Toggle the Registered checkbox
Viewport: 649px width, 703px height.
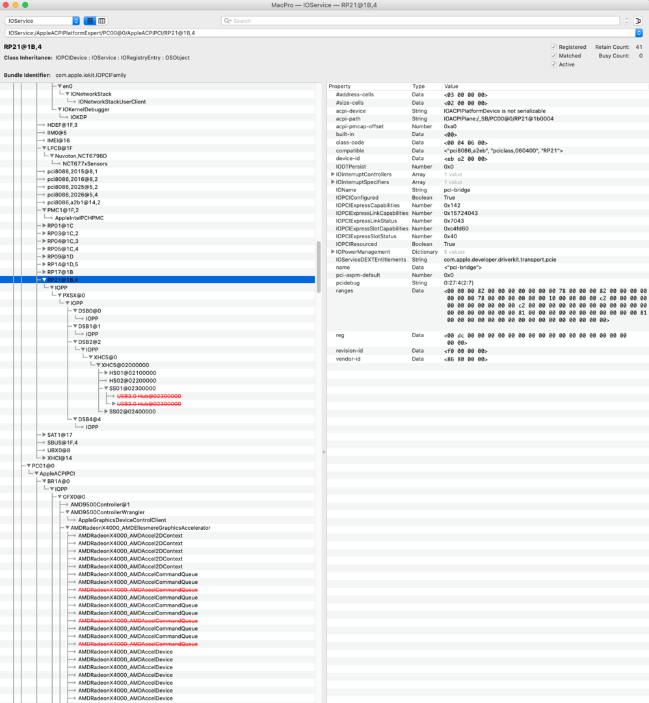553,47
